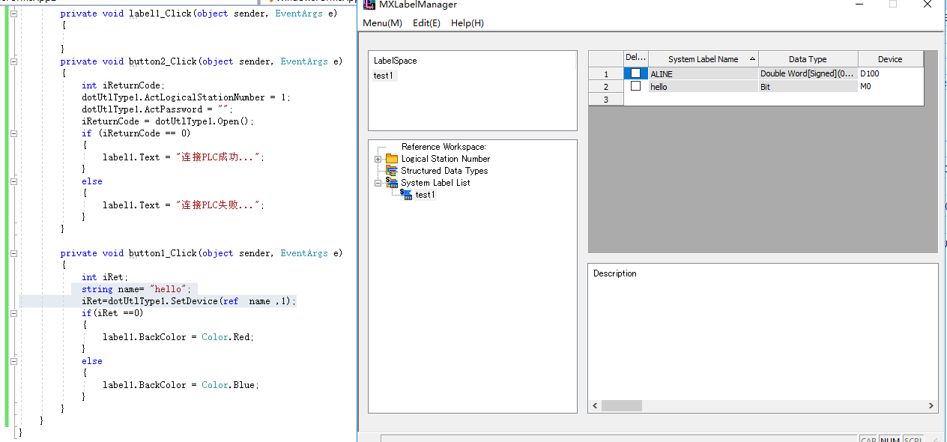
Task: Expand the Logical Station Number tree node
Action: click(378, 159)
